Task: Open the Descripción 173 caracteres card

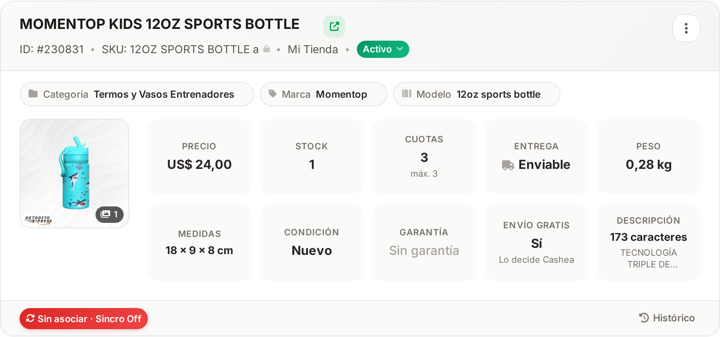Action: [x=649, y=242]
